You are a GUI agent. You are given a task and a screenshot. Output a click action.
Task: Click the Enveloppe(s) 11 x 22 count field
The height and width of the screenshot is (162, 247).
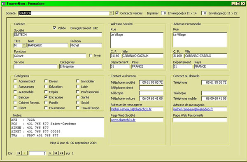[x=204, y=13]
